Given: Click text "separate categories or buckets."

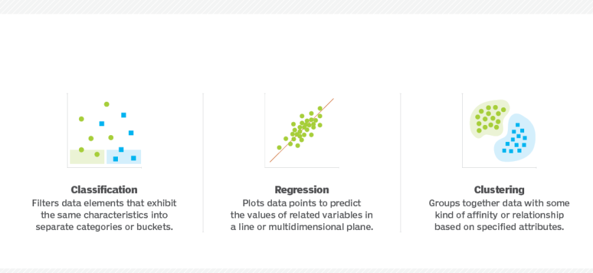Looking at the screenshot, I should [104, 227].
